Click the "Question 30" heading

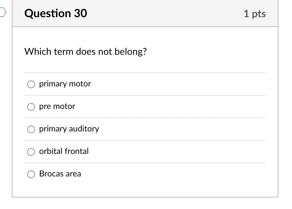pos(56,13)
